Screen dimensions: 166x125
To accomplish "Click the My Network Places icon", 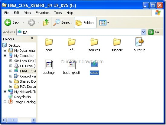I will click(x=11, y=91).
